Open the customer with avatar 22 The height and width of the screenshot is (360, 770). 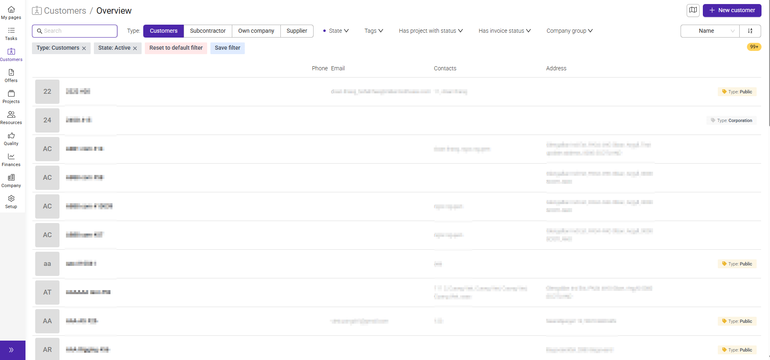(47, 92)
